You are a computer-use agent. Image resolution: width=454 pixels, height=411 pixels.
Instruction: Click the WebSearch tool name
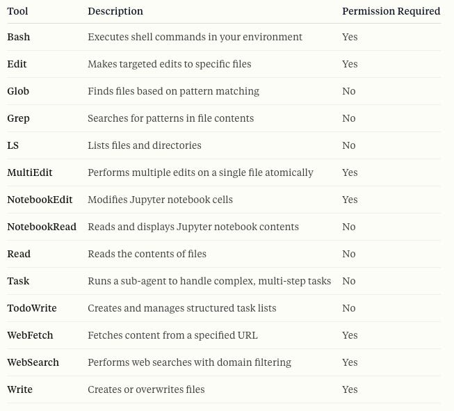(x=33, y=362)
